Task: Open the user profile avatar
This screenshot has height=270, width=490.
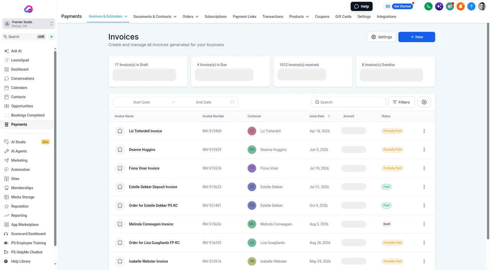Action: tap(482, 7)
